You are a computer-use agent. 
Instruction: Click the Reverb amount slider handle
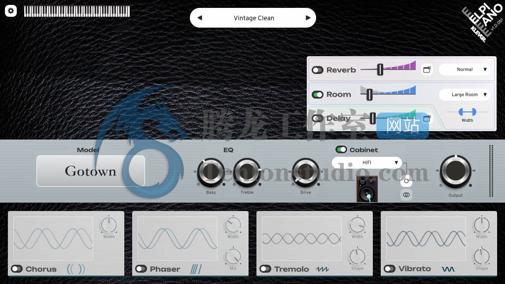(x=380, y=70)
